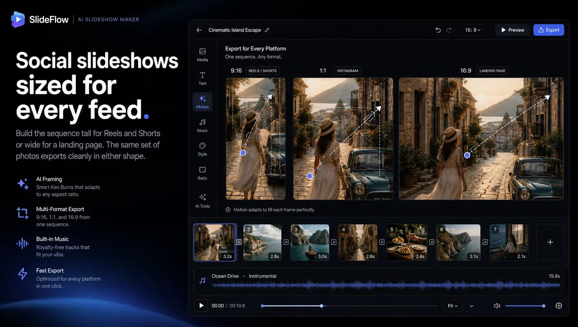
Task: Click motion start point in 9:16 preview
Action: click(243, 153)
